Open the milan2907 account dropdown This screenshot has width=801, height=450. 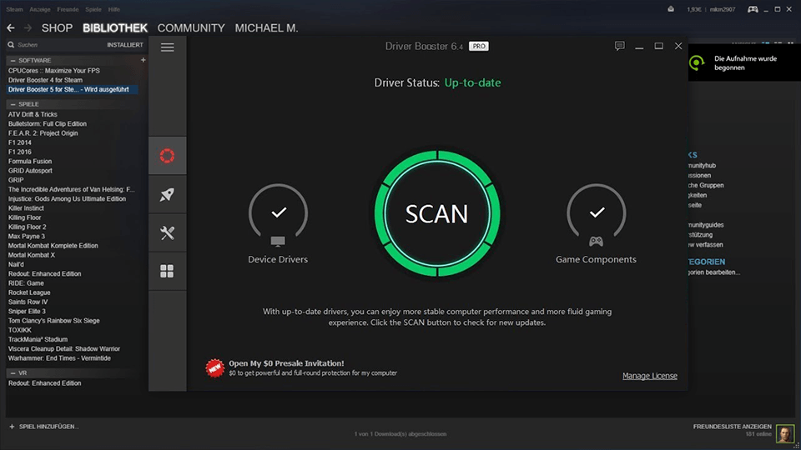(723, 9)
